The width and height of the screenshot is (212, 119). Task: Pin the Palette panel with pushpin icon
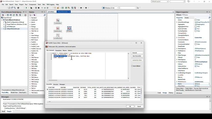[x=42, y=12]
